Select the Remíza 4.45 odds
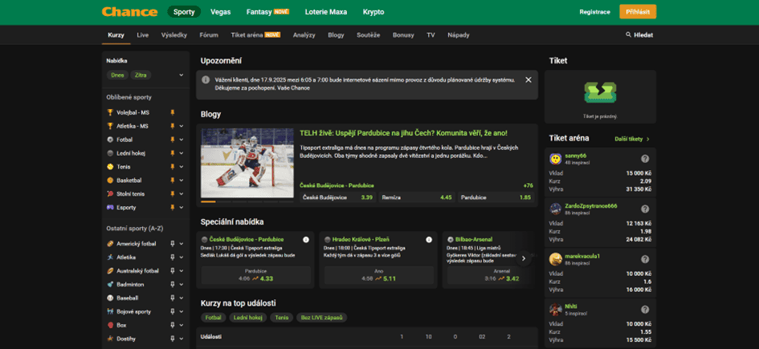 pos(416,197)
